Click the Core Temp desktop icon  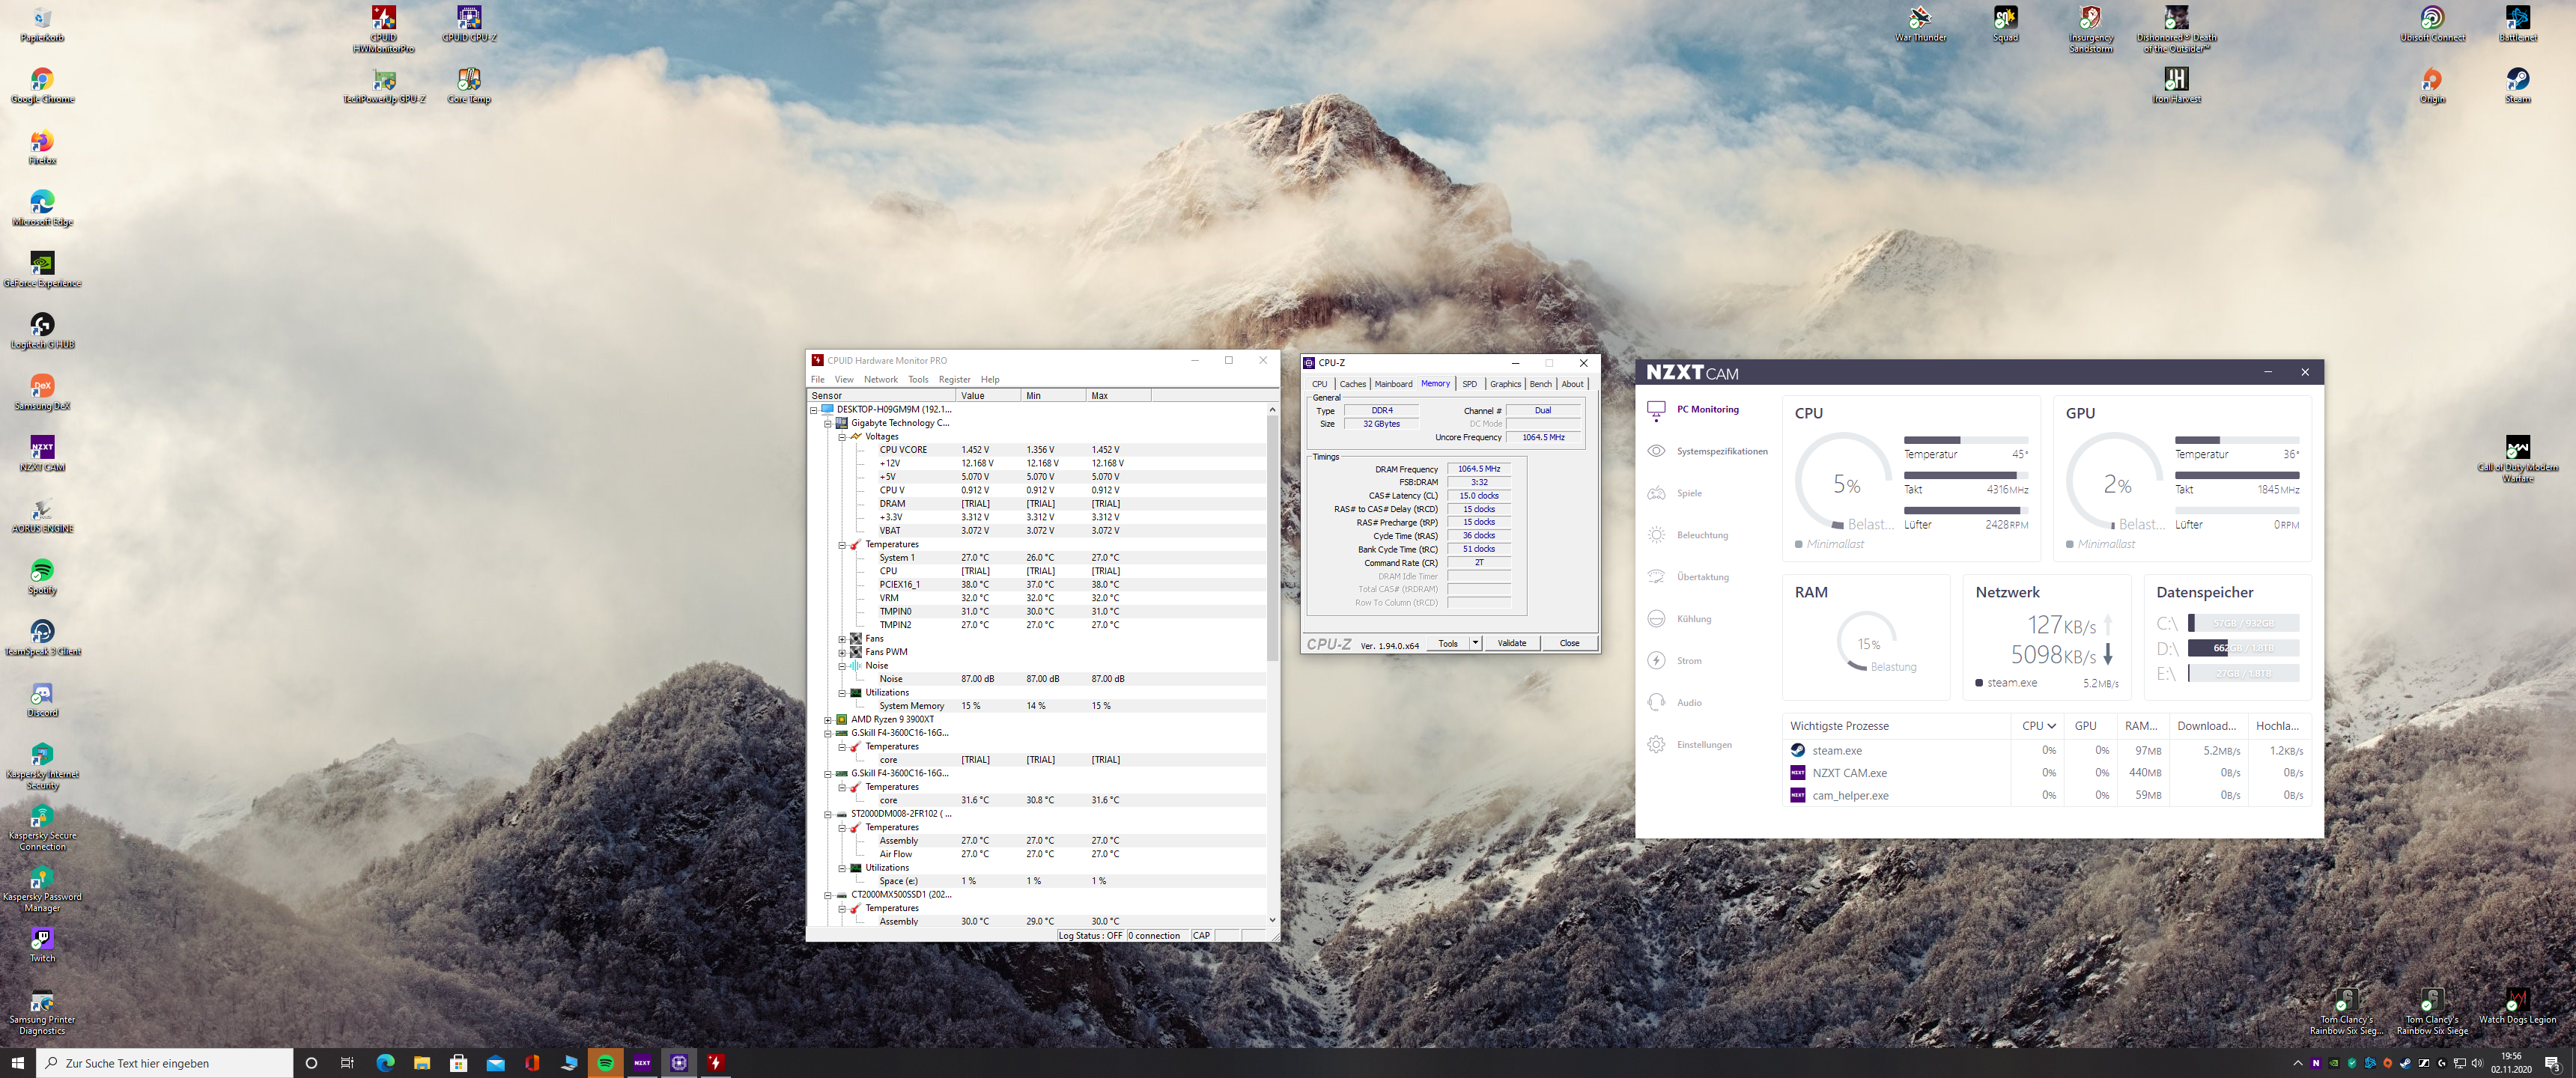click(x=468, y=80)
